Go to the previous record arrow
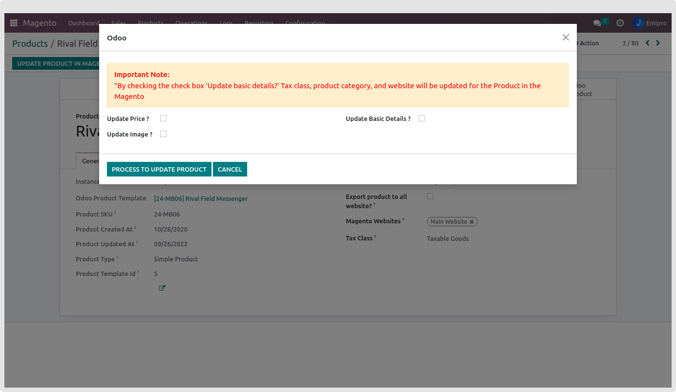This screenshot has height=392, width=676. coord(648,43)
